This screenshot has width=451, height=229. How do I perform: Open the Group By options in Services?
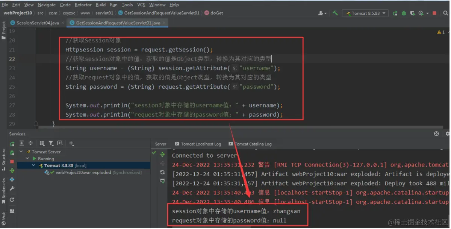coord(42,143)
